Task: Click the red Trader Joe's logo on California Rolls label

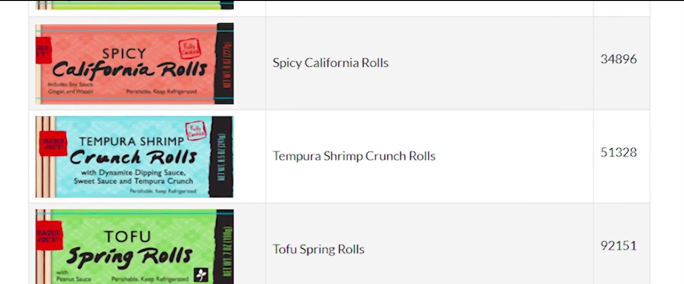Action: (x=44, y=50)
